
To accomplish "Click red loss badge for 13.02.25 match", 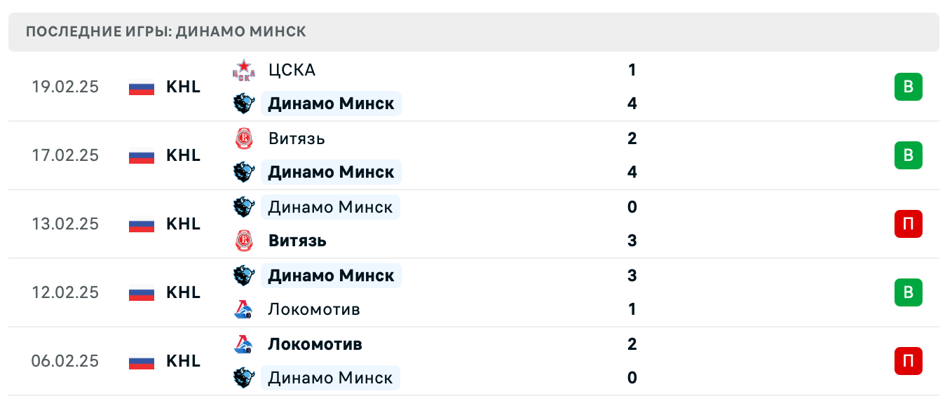I will click(908, 224).
